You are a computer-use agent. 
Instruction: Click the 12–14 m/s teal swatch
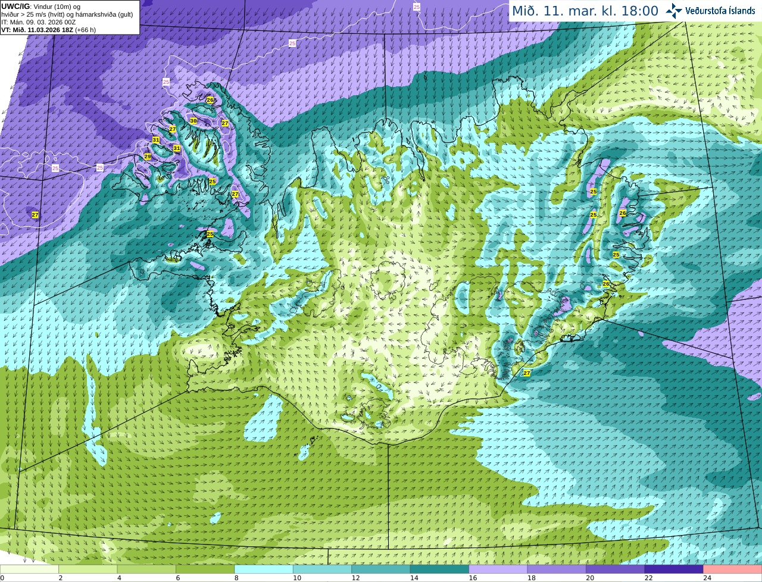pyautogui.click(x=381, y=570)
